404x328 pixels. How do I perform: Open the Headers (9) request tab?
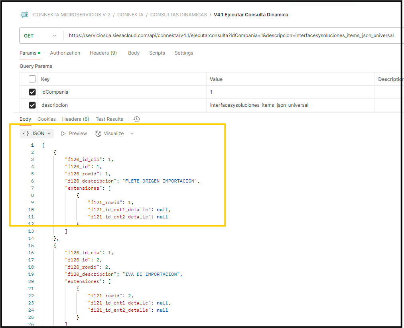tap(103, 53)
